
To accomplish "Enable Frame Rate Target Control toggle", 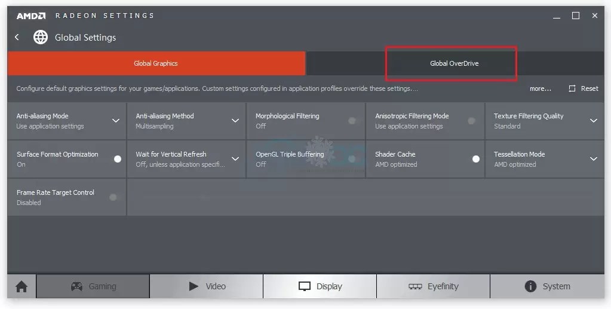I will (113, 197).
